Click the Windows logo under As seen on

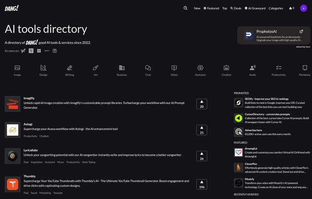coord(39,51)
